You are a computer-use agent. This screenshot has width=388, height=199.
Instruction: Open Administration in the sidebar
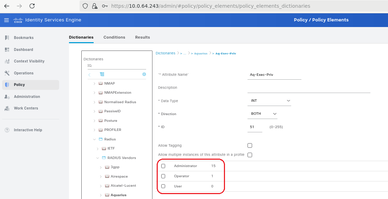(27, 97)
